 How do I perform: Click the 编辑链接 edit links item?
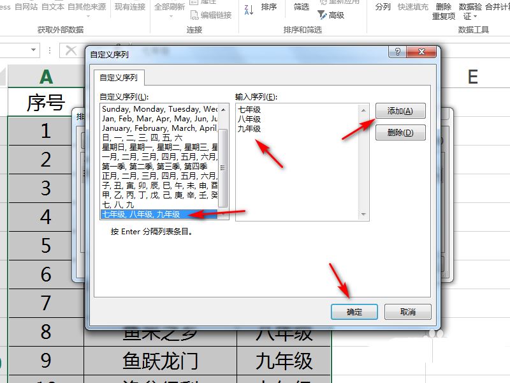(211, 15)
